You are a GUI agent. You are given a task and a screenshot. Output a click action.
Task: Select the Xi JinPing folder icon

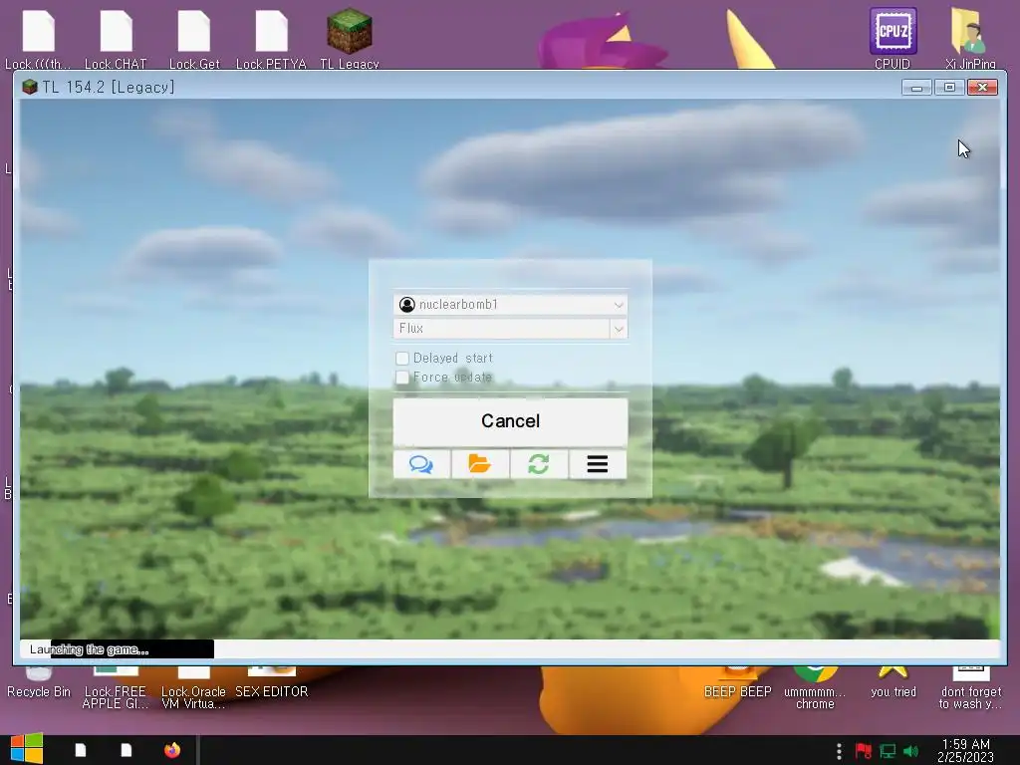pyautogui.click(x=970, y=38)
